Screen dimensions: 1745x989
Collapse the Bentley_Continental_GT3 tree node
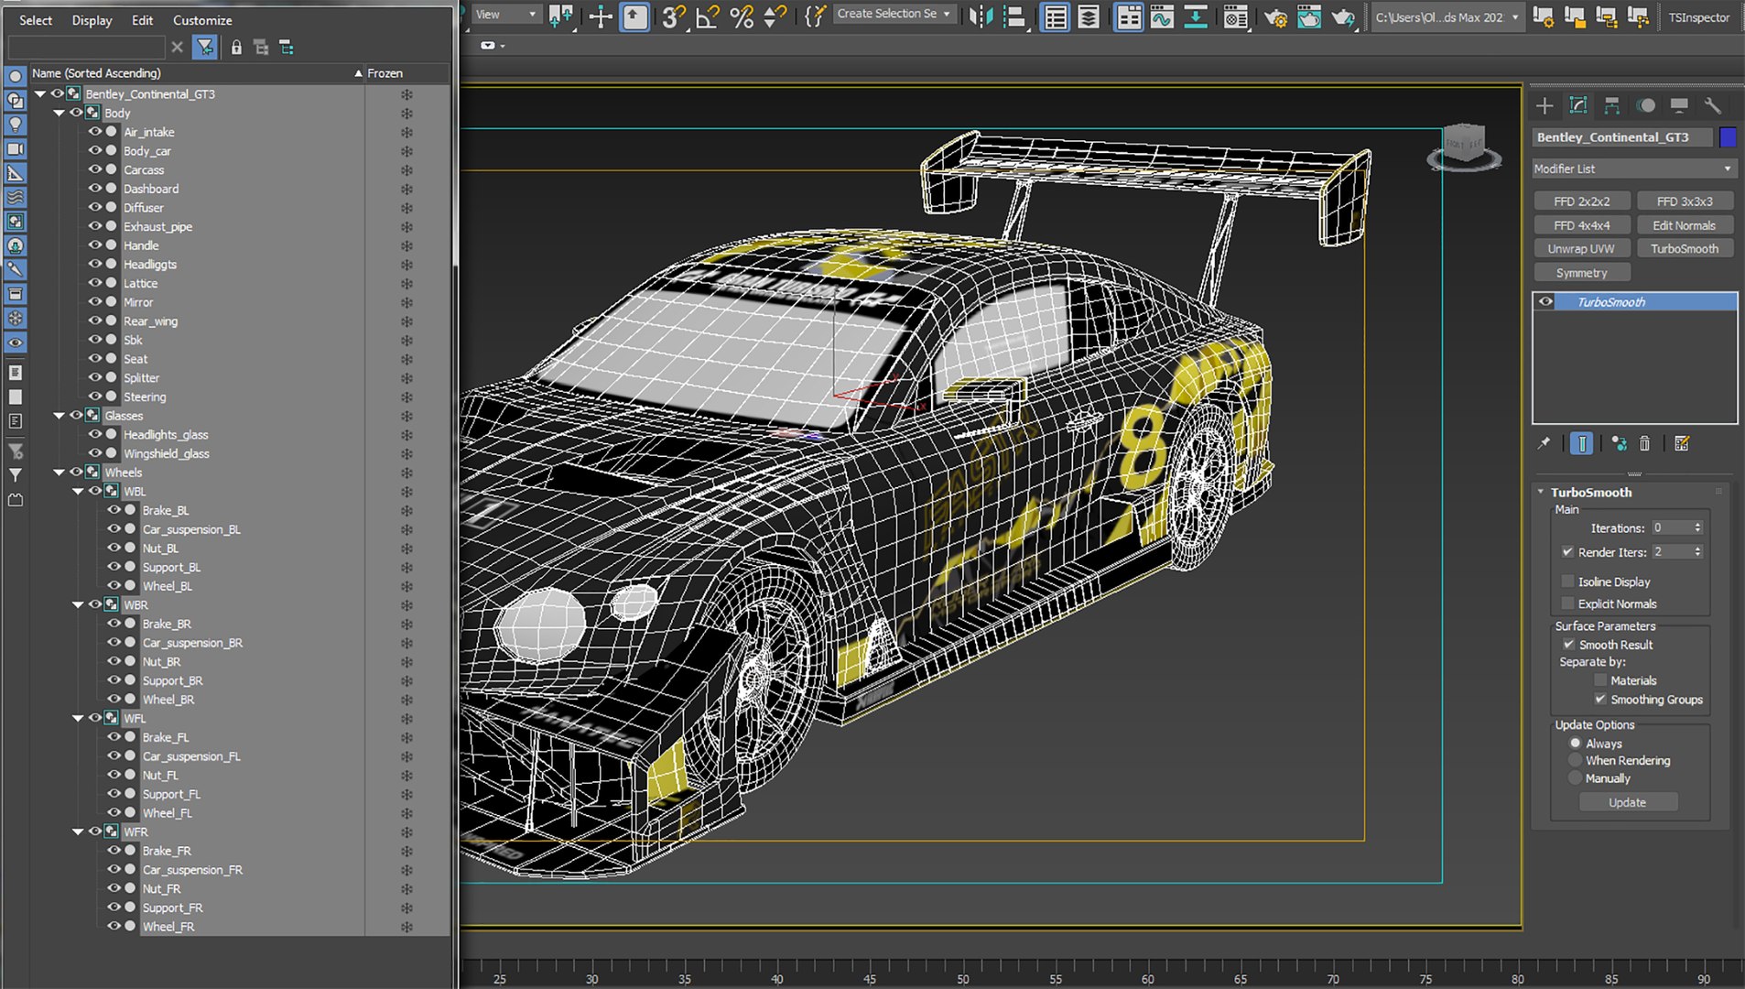coord(40,94)
